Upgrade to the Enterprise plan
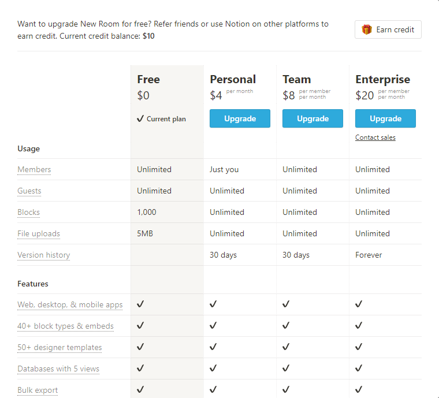The width and height of the screenshot is (439, 398). [385, 118]
